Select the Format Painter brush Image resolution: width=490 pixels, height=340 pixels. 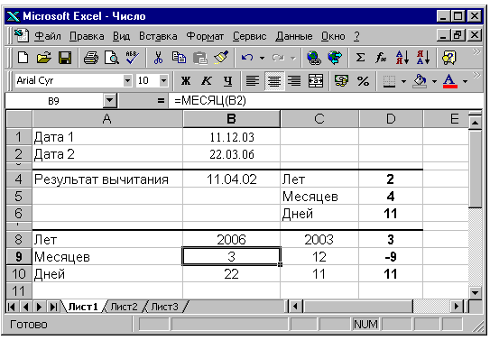tap(221, 58)
